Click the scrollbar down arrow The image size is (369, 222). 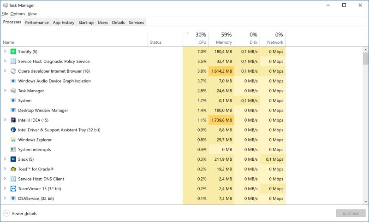pos(365,202)
